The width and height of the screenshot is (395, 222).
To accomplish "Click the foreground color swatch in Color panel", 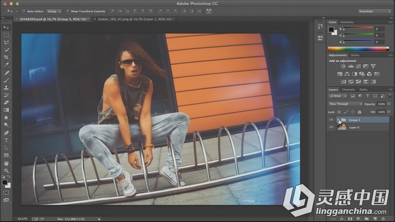I will 331,29.
